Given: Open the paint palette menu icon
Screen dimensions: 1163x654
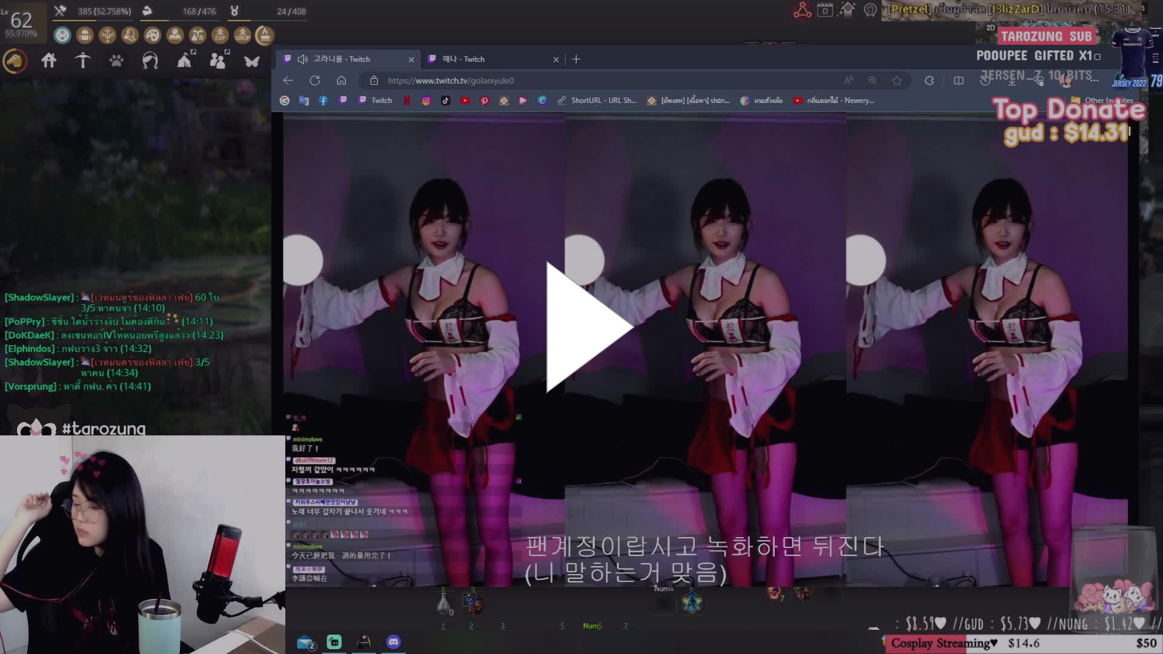Looking at the screenshot, I should (x=151, y=36).
